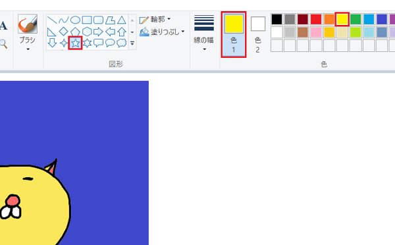Select the right arrow shape
This screenshot has height=245, width=395.
(x=98, y=32)
